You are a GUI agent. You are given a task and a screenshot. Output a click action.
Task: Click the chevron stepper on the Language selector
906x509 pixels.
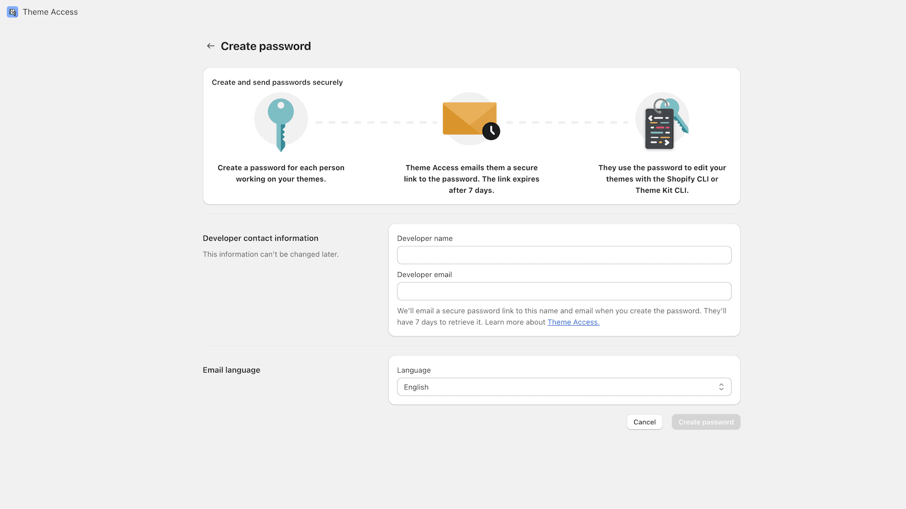click(721, 387)
